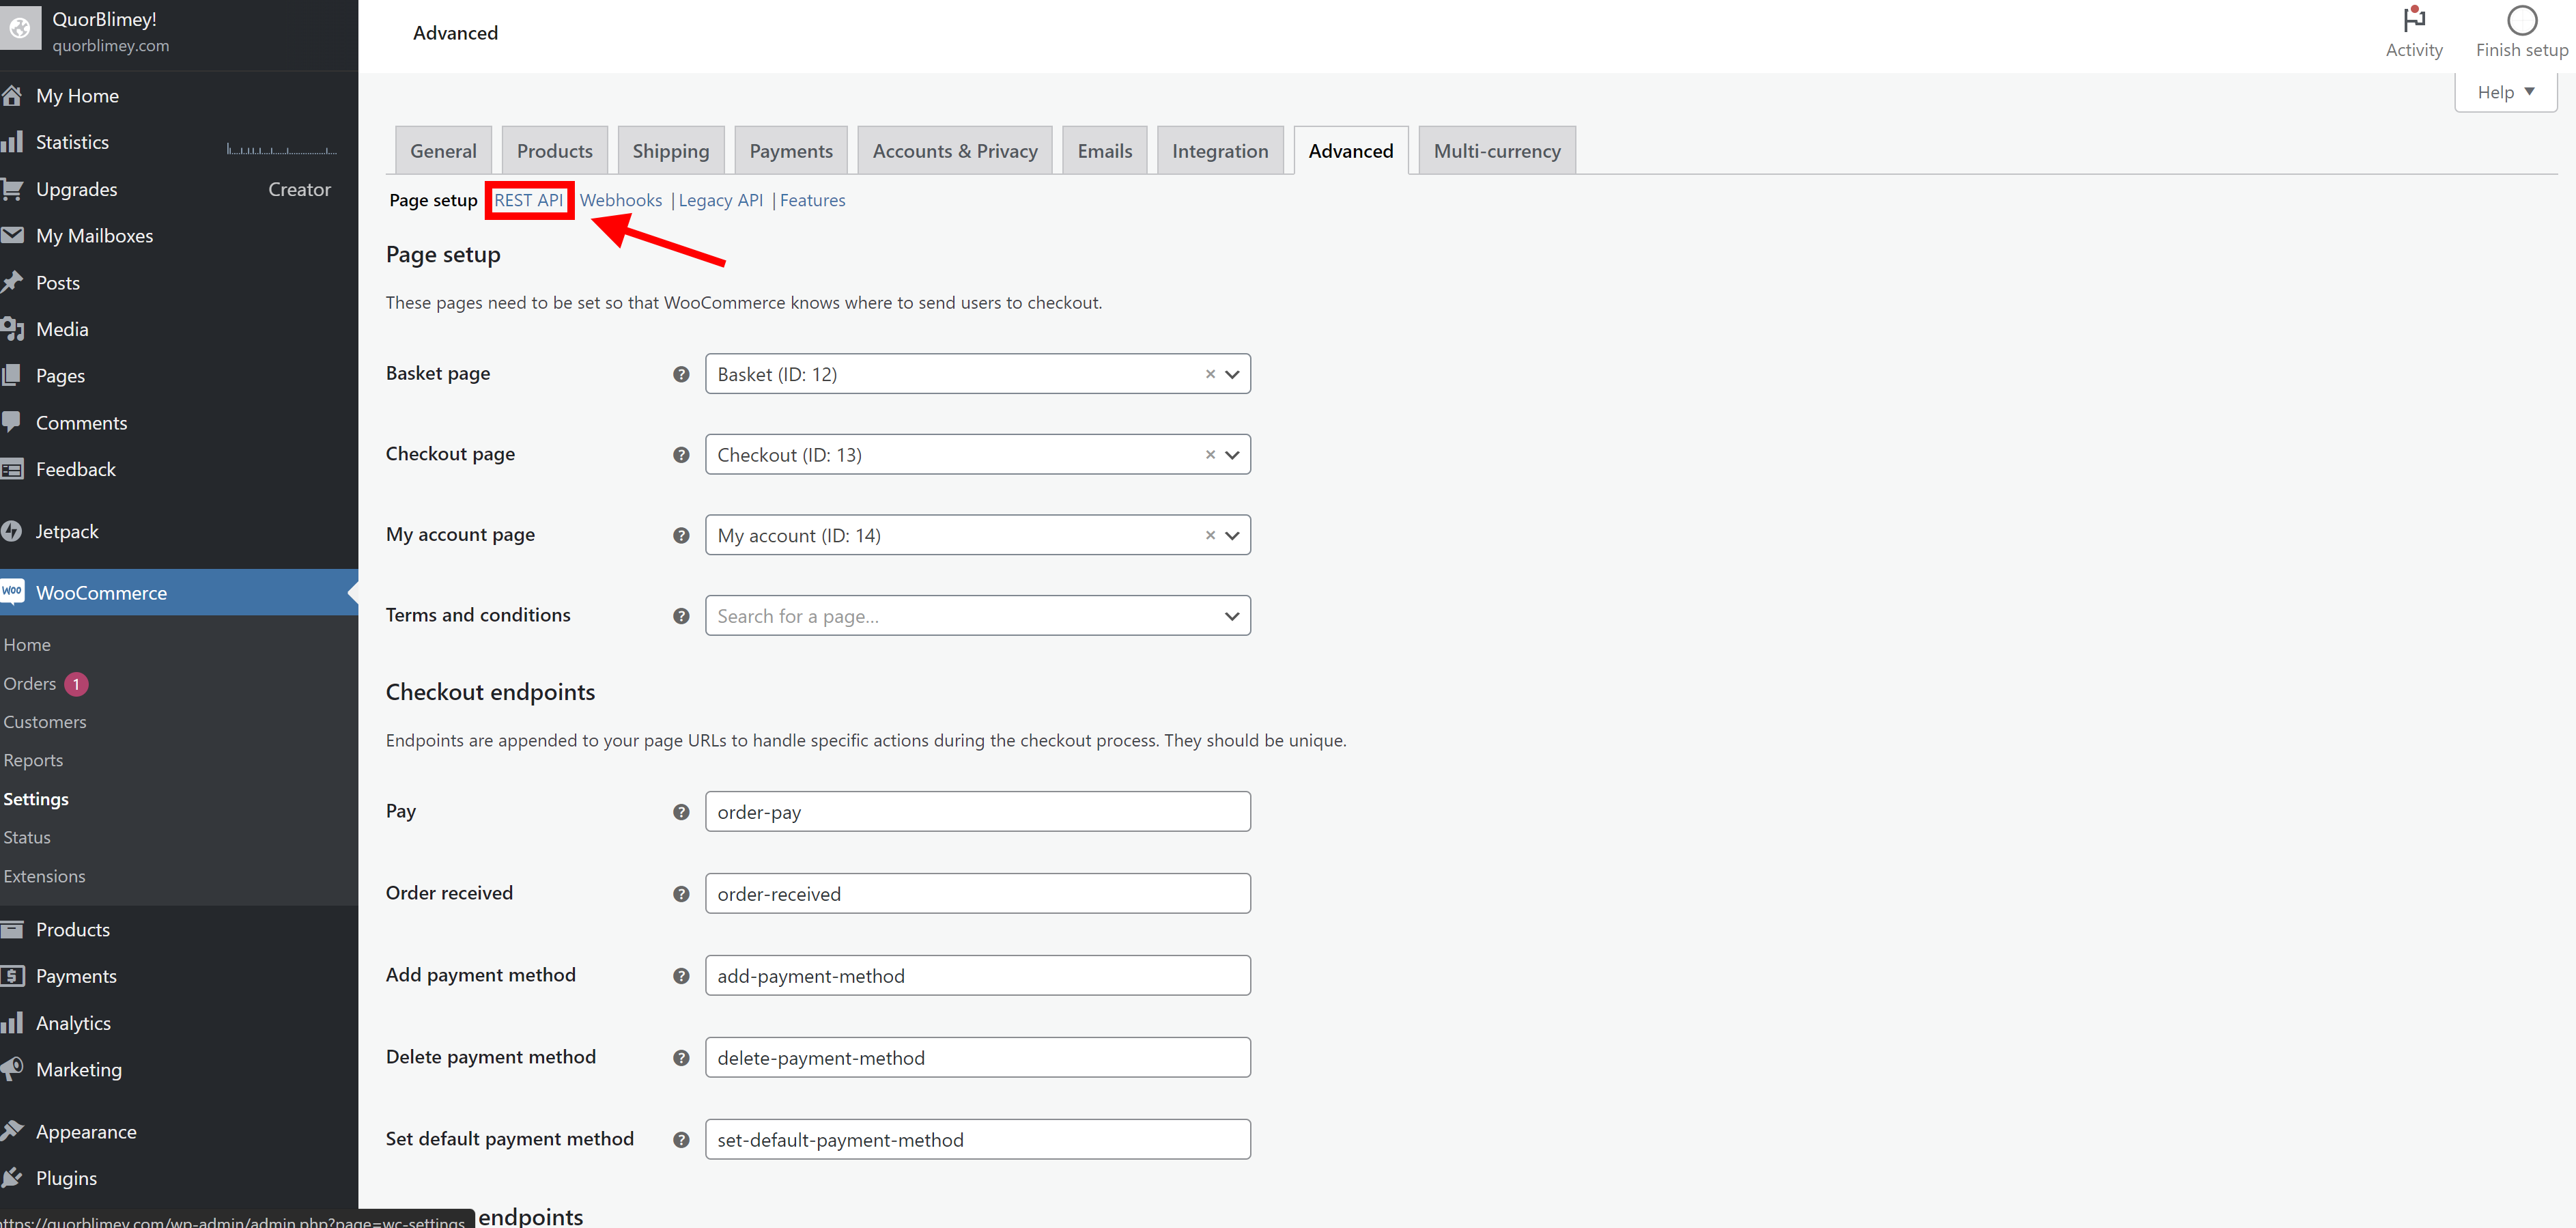Show help tooltip for Set default payment method

[x=681, y=1140]
